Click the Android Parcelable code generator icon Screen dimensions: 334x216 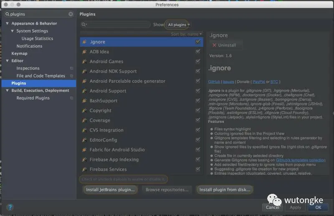[x=85, y=81]
